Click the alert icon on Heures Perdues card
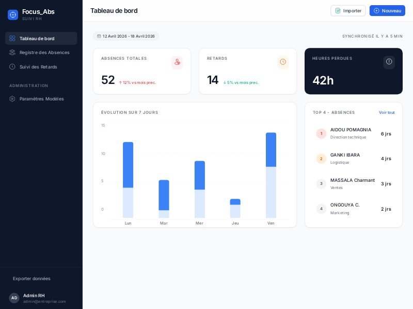The image size is (413, 309). [x=389, y=62]
